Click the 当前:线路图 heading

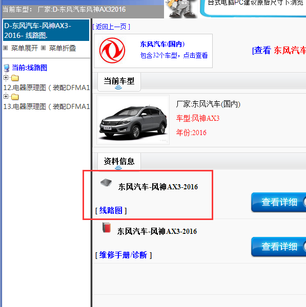(x=29, y=68)
